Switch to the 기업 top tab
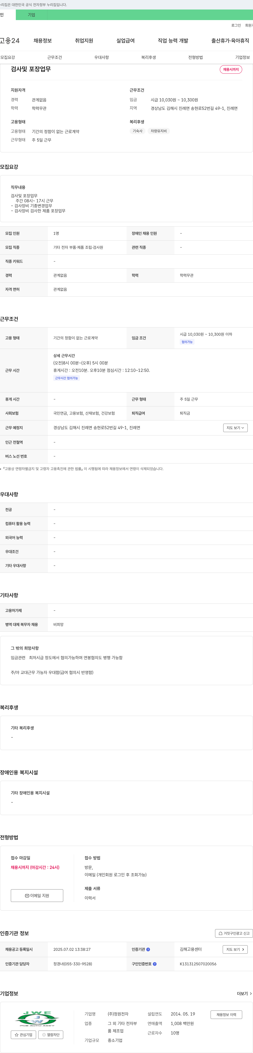 point(31,15)
